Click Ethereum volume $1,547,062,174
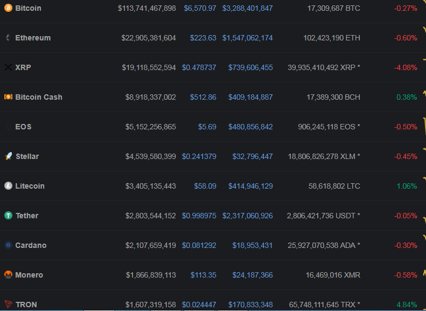This screenshot has width=426, height=311. [248, 38]
